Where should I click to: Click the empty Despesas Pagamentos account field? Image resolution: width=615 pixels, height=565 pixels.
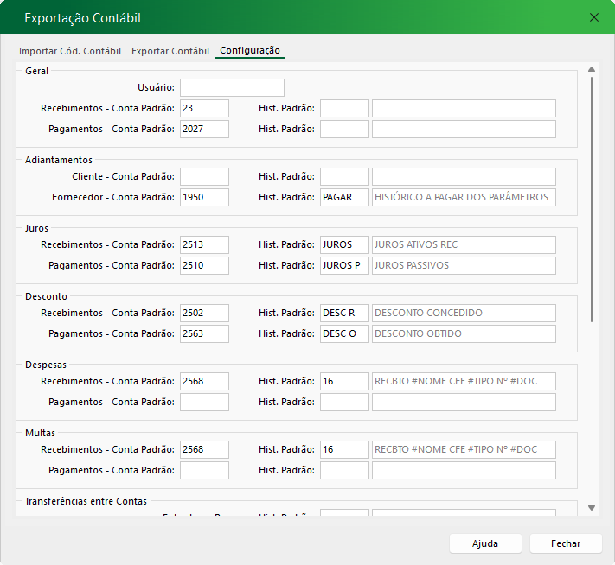coord(205,402)
